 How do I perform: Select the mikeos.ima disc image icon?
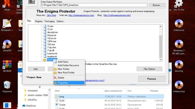[x=179, y=87]
